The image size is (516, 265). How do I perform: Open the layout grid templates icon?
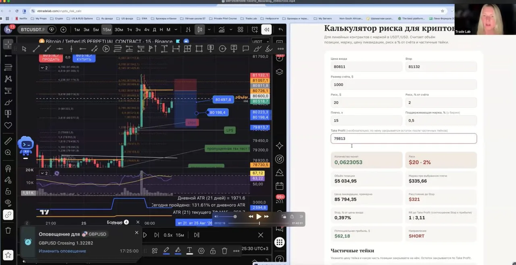[x=240, y=29]
